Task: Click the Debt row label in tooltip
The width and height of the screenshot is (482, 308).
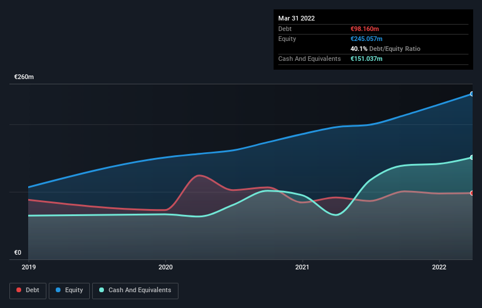Action: (x=285, y=29)
